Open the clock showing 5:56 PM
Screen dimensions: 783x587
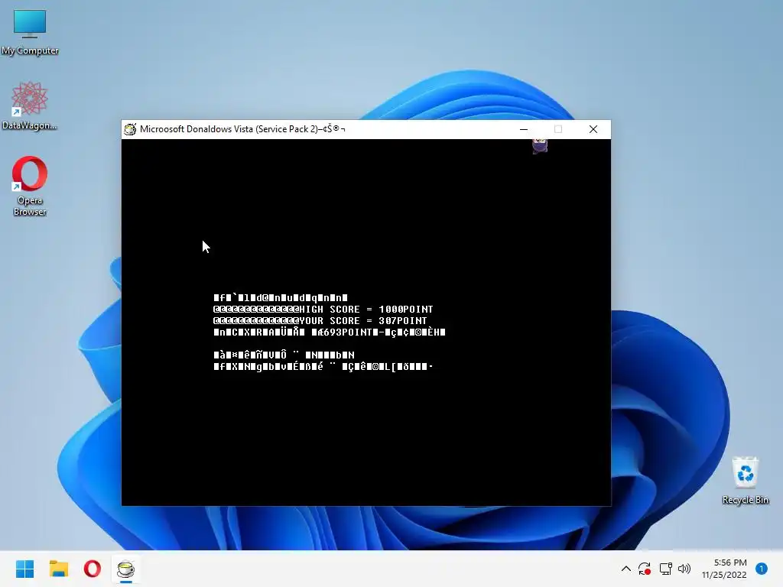[x=724, y=569]
